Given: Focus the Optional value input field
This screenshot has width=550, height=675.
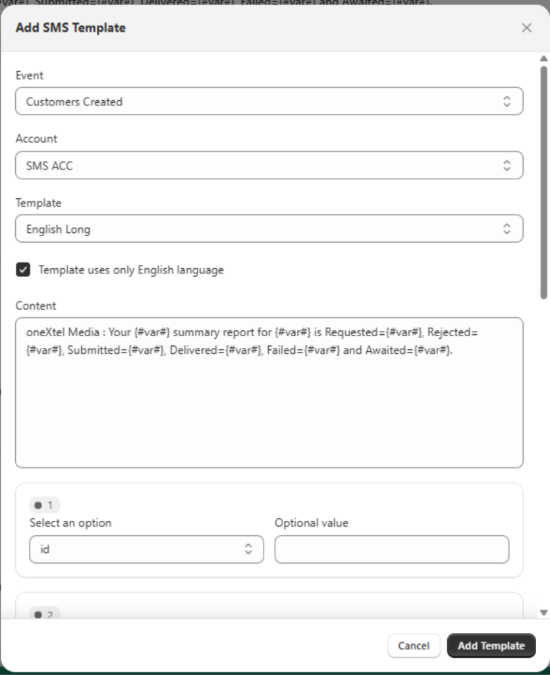Looking at the screenshot, I should point(391,549).
